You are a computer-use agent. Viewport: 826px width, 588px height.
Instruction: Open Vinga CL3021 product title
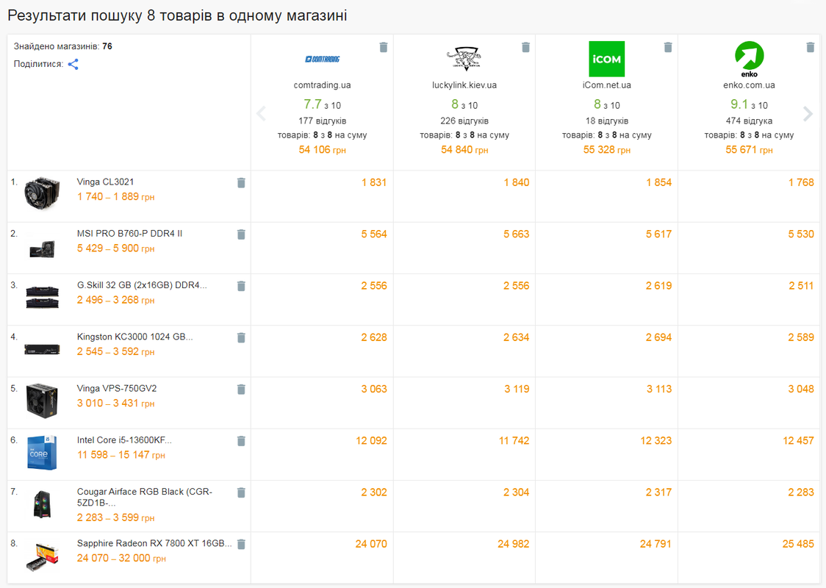pos(105,182)
